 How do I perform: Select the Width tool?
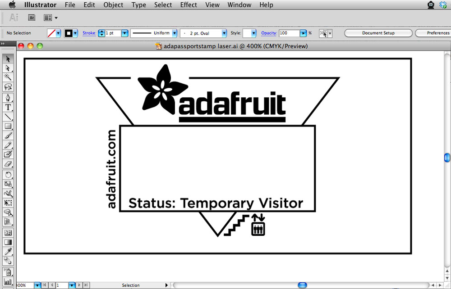pyautogui.click(x=8, y=194)
